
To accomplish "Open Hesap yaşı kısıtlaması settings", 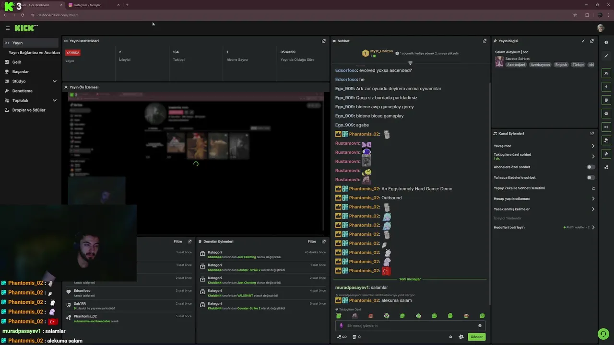I will click(544, 198).
